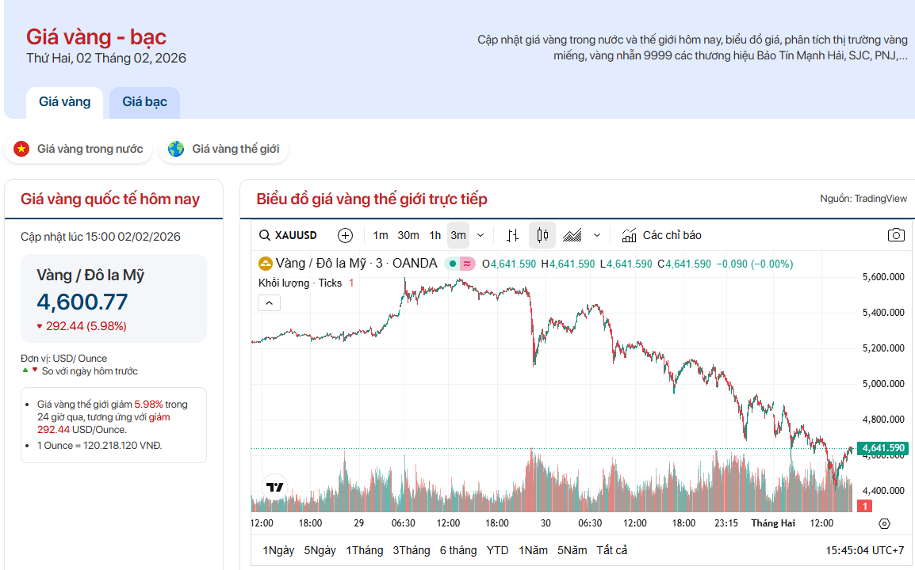
Task: Set date range to 1Tháng
Action: click(x=364, y=550)
